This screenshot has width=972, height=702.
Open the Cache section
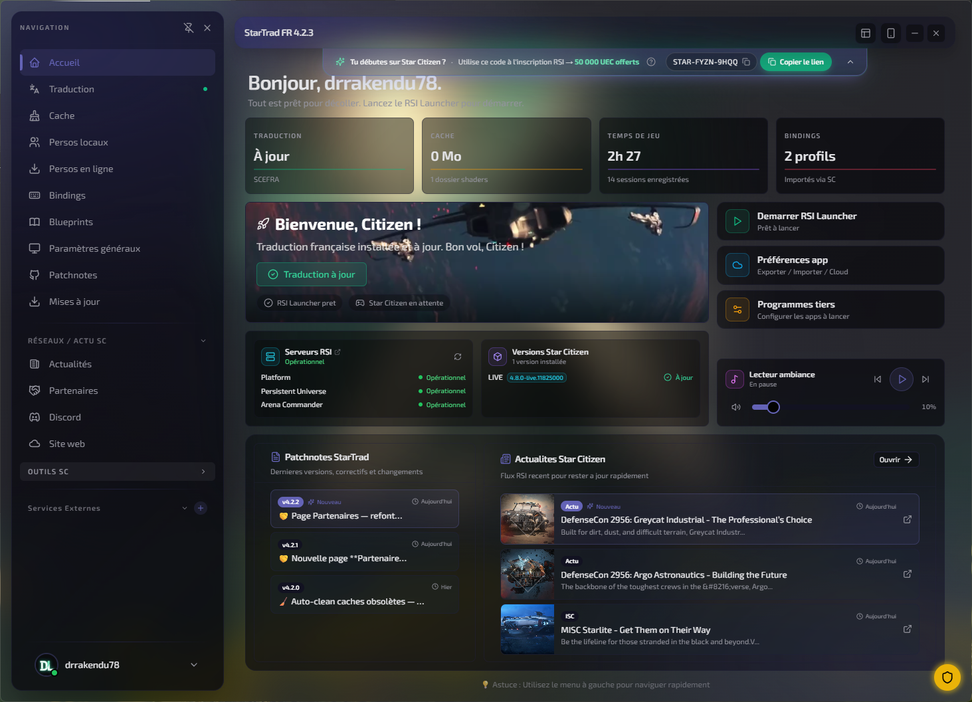(x=118, y=116)
